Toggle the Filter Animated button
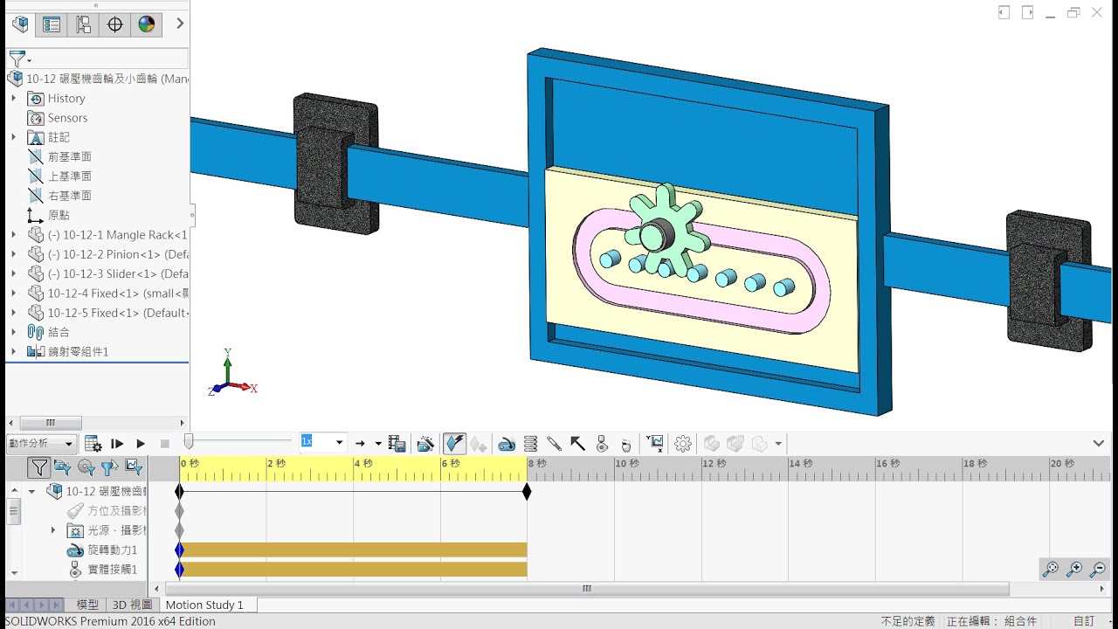This screenshot has width=1118, height=629. pyautogui.click(x=62, y=467)
